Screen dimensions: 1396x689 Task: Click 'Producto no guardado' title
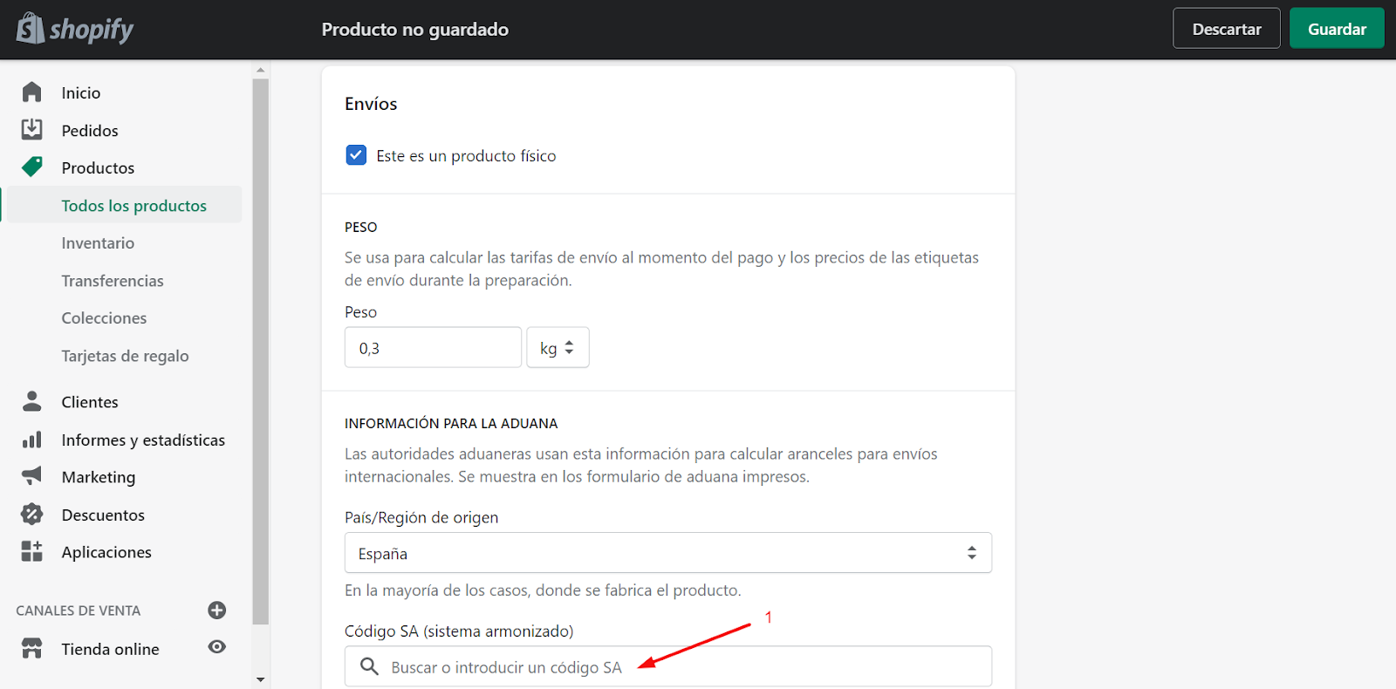click(x=415, y=29)
